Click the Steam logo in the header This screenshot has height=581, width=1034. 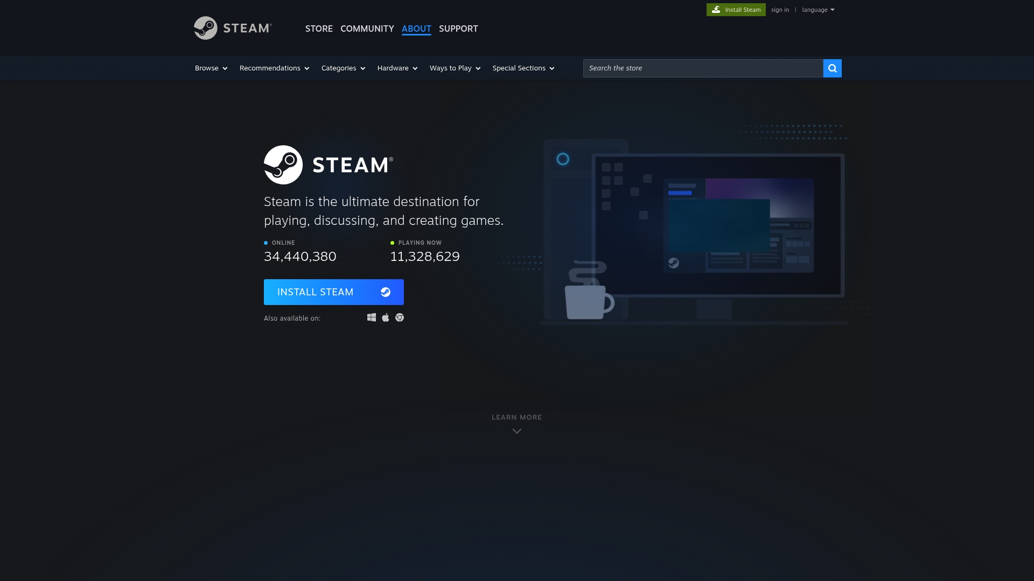click(233, 28)
